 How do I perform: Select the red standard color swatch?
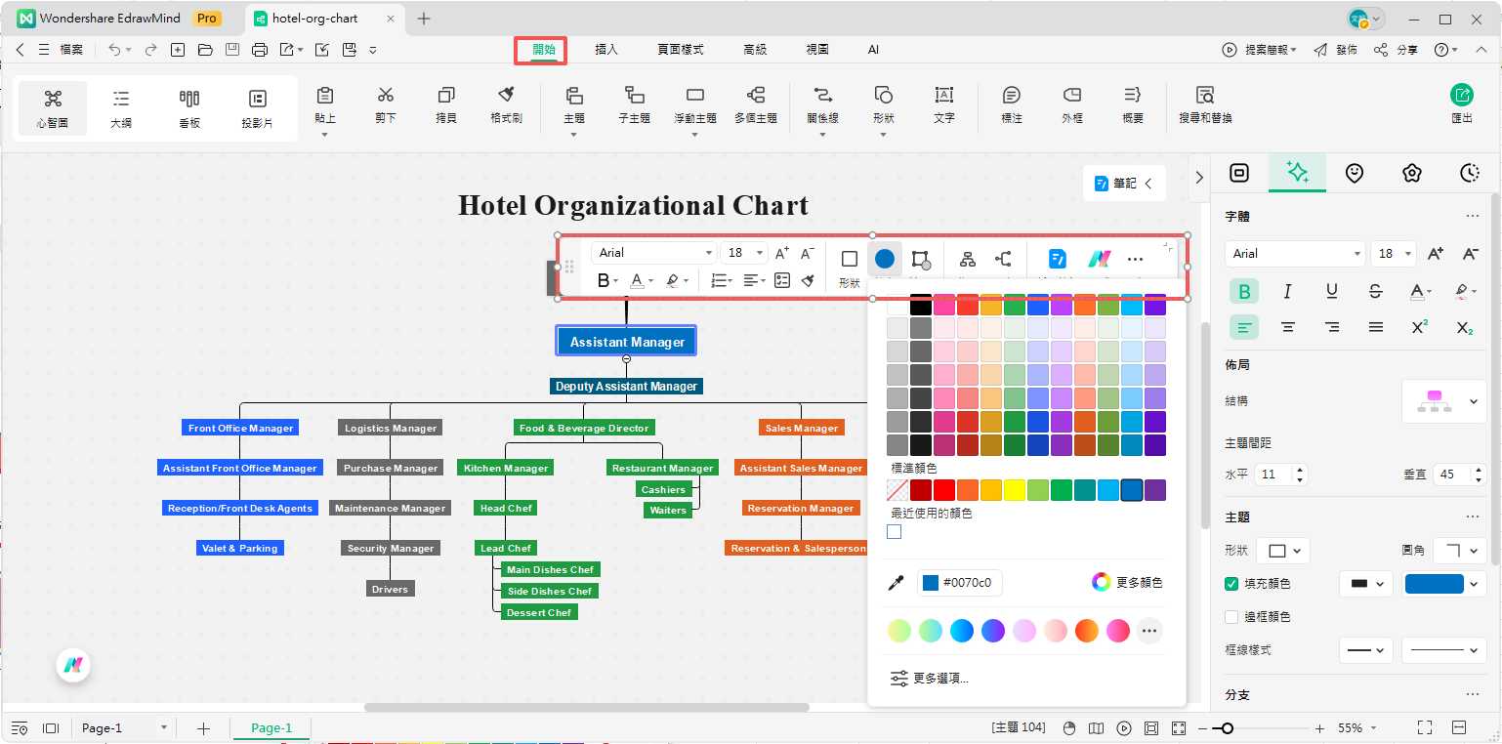pyautogui.click(x=944, y=490)
